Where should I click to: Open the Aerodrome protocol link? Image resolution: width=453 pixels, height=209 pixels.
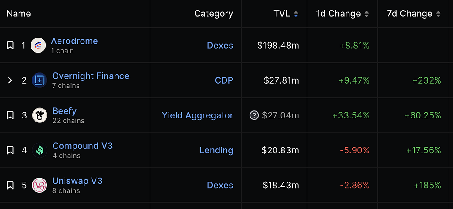click(x=74, y=41)
